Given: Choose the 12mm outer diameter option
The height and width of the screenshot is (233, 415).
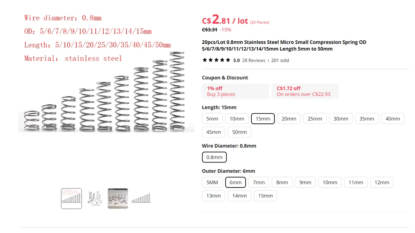Looking at the screenshot, I should click(x=382, y=183).
